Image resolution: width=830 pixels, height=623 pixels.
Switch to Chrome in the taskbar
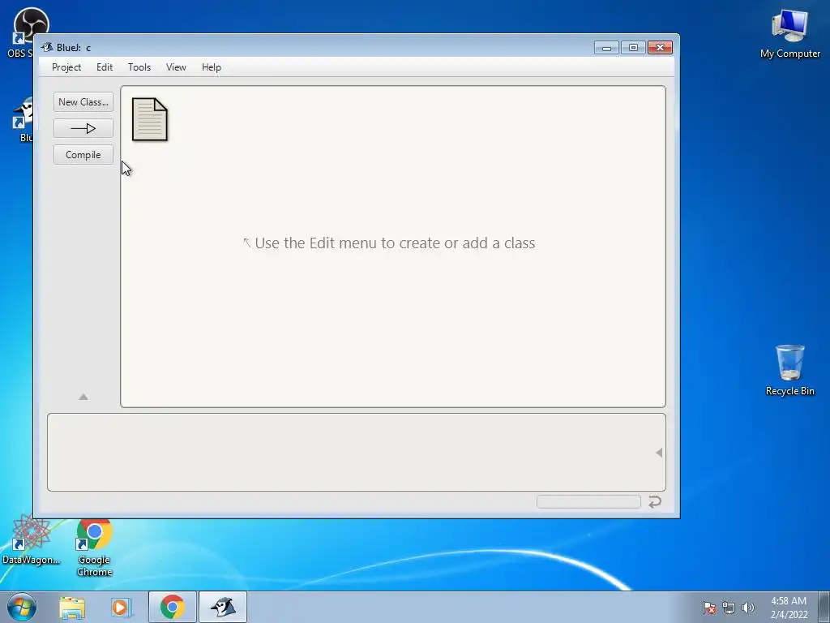click(x=173, y=607)
